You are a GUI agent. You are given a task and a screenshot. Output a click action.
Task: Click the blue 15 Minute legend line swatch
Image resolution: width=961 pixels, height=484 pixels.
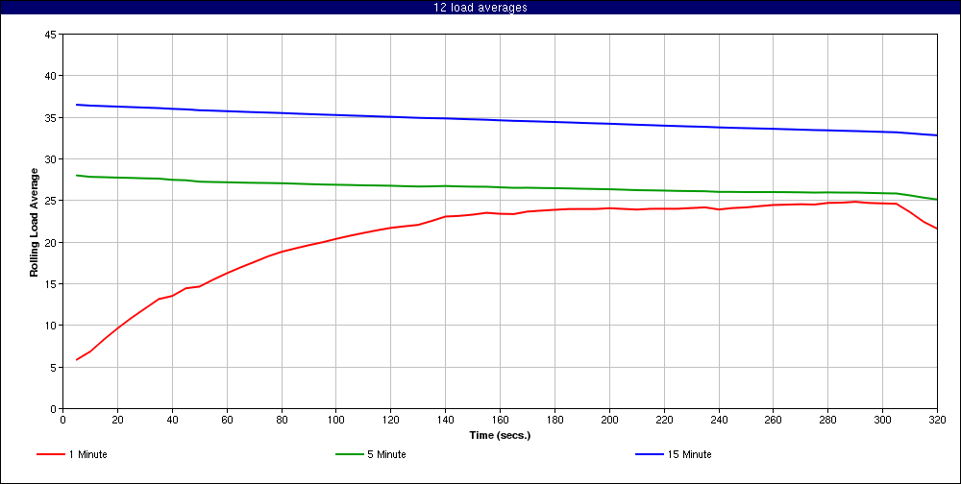[649, 454]
